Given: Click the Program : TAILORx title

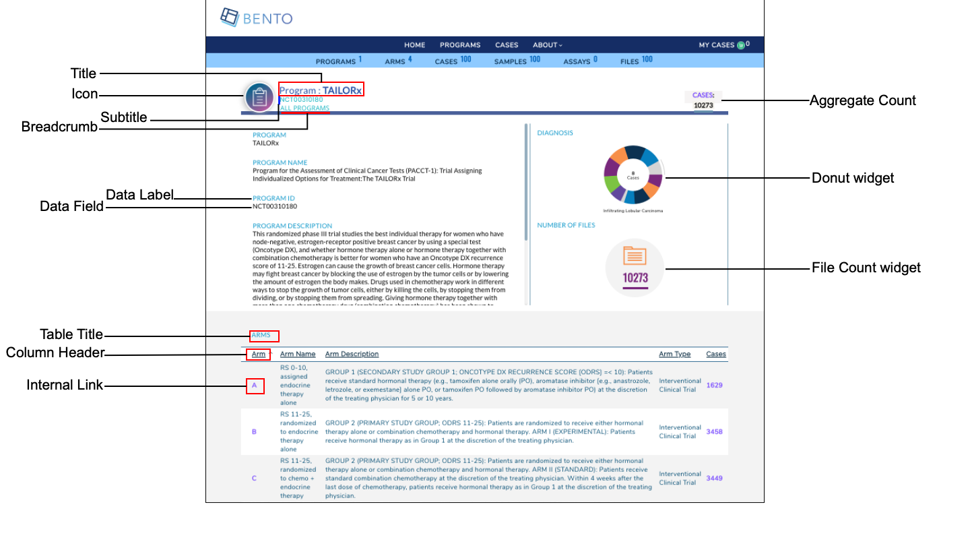Looking at the screenshot, I should pos(321,90).
